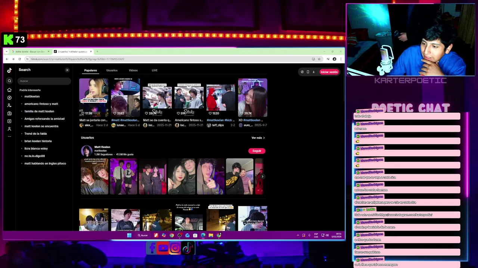The height and width of the screenshot is (268, 478).
Task: Bookmark page with the star icon
Action: click(319, 59)
